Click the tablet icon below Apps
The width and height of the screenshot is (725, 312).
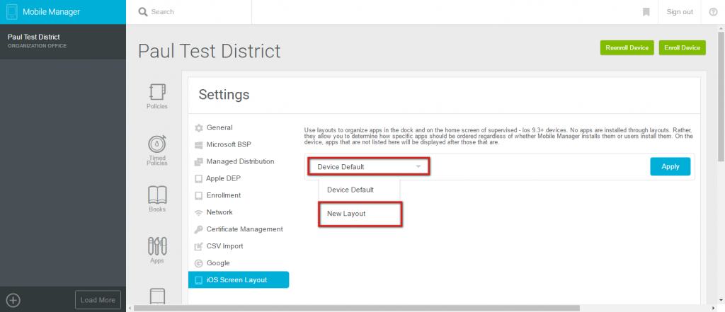pos(157,296)
